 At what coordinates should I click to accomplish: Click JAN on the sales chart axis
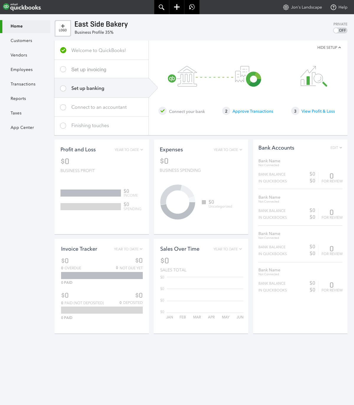tap(170, 317)
